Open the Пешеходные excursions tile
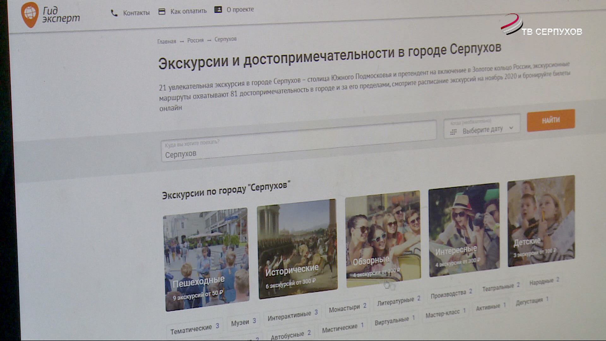 207,259
